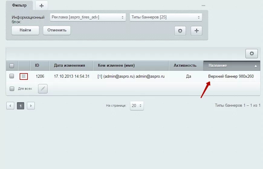Tick the select-all header checkbox
The image size is (263, 169).
(x=11, y=66)
